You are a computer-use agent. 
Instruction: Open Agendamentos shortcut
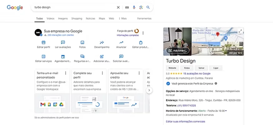[63, 58]
